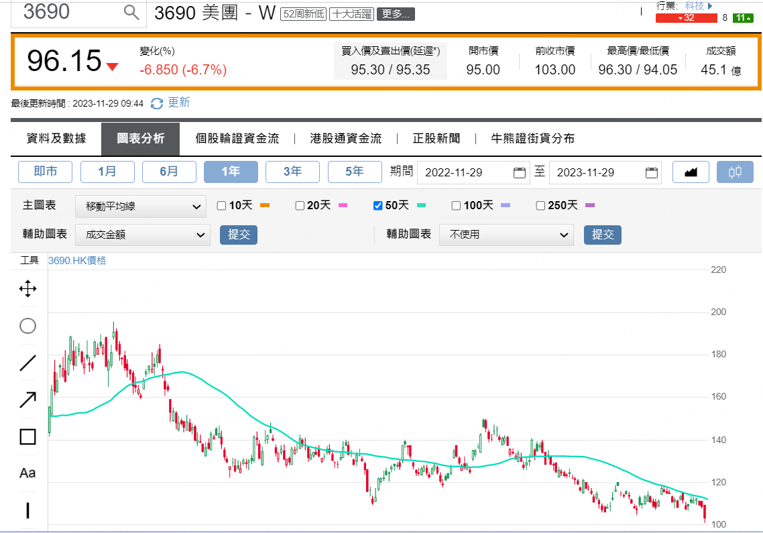Open the 主圖表 移動平均線 dropdown
Screen dimensions: 763x533
141,206
